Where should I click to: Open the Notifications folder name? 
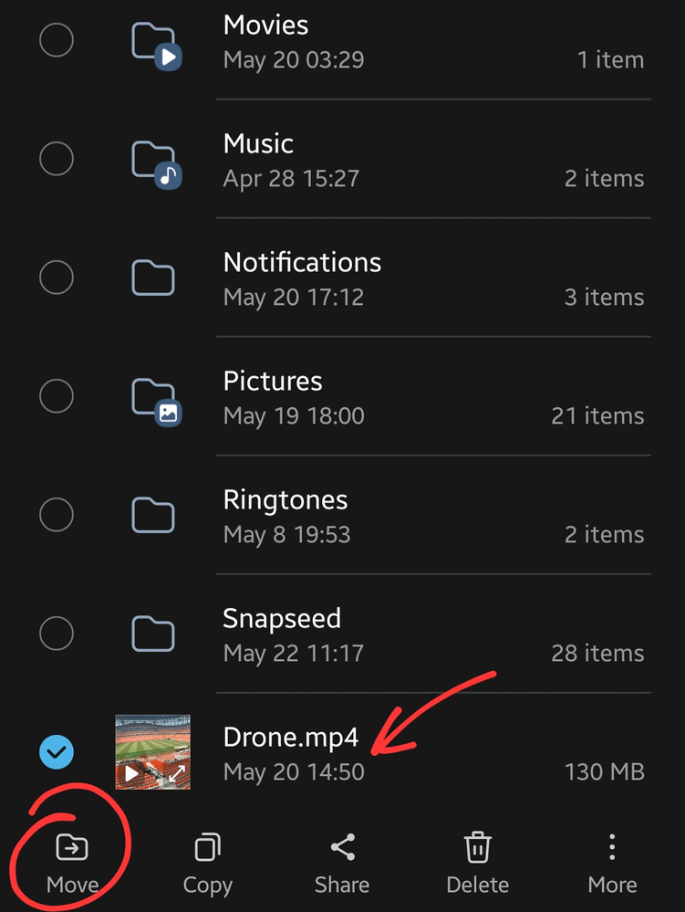tap(302, 263)
